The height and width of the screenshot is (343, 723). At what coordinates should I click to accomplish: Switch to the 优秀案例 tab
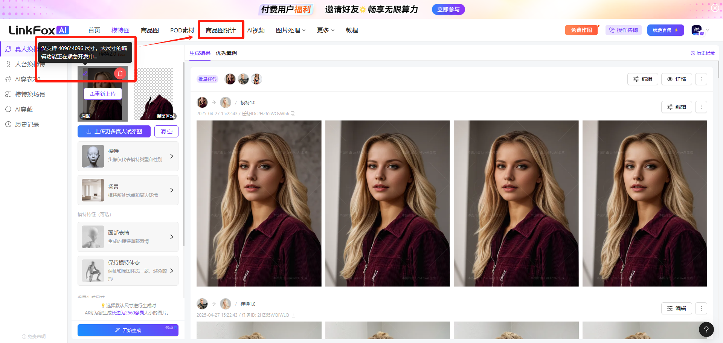[x=226, y=53]
